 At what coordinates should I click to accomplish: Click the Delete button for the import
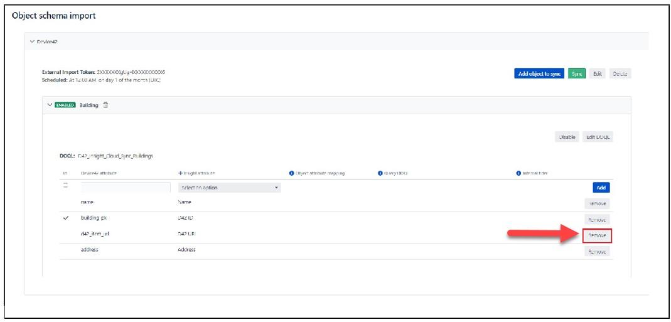[x=620, y=74]
